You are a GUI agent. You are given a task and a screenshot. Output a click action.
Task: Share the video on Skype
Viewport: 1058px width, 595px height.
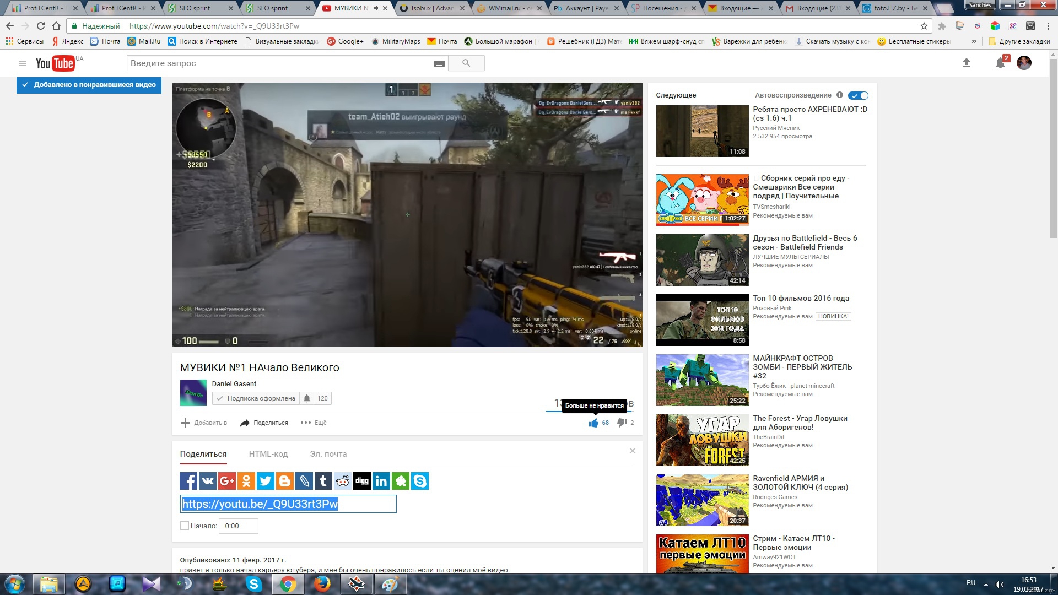click(420, 481)
